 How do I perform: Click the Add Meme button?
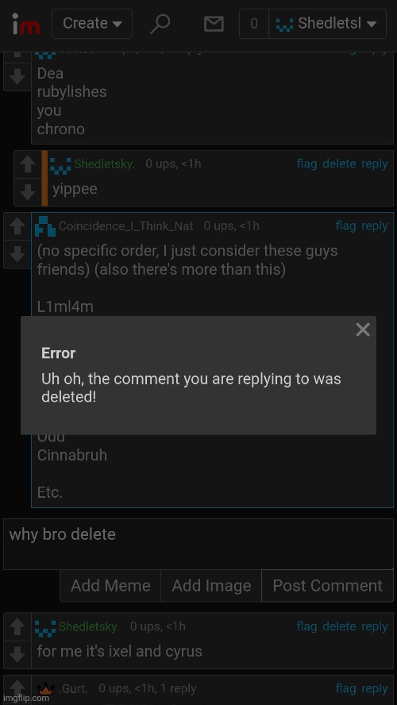(x=110, y=585)
